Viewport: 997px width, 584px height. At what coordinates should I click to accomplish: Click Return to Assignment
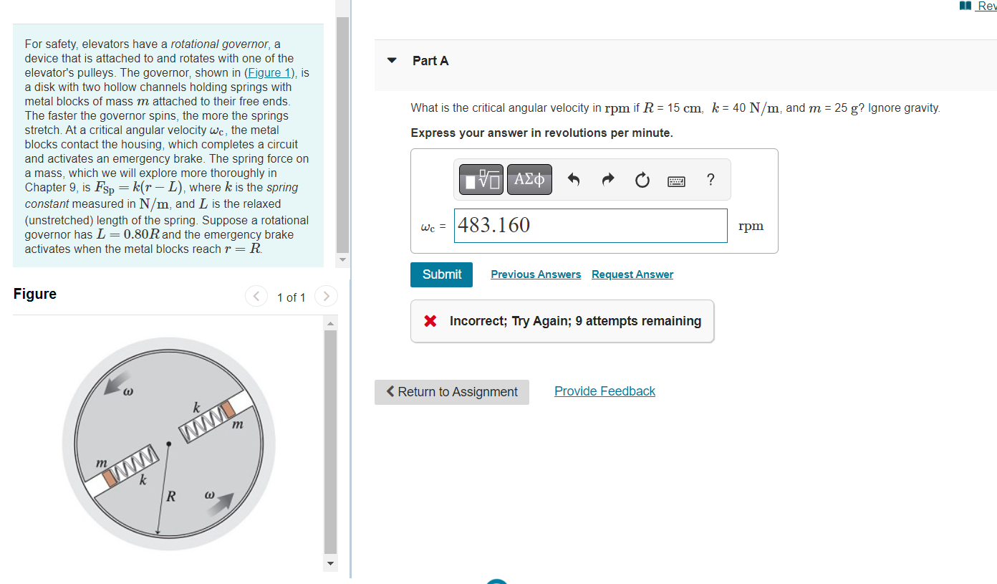(x=451, y=392)
